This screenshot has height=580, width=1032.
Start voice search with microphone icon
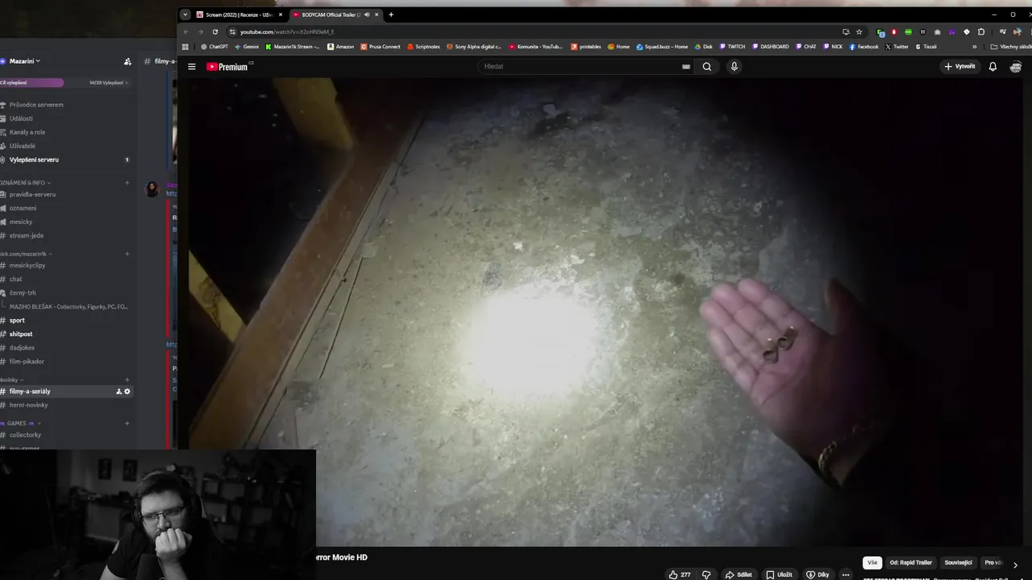pyautogui.click(x=734, y=67)
